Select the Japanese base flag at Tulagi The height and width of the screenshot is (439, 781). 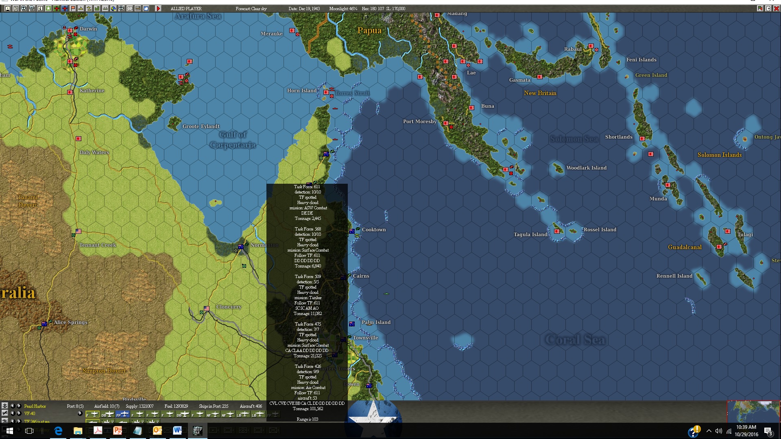click(728, 231)
